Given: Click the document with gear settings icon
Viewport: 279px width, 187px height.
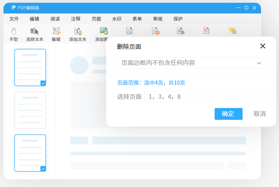Looking at the screenshot, I should coord(181,31).
